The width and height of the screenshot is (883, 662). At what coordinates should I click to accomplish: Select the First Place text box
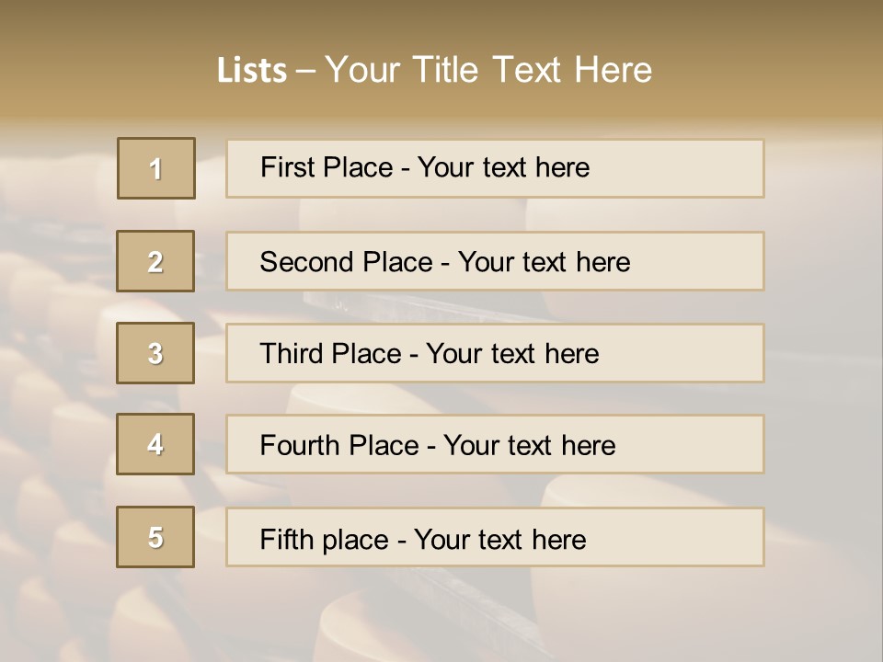[495, 168]
